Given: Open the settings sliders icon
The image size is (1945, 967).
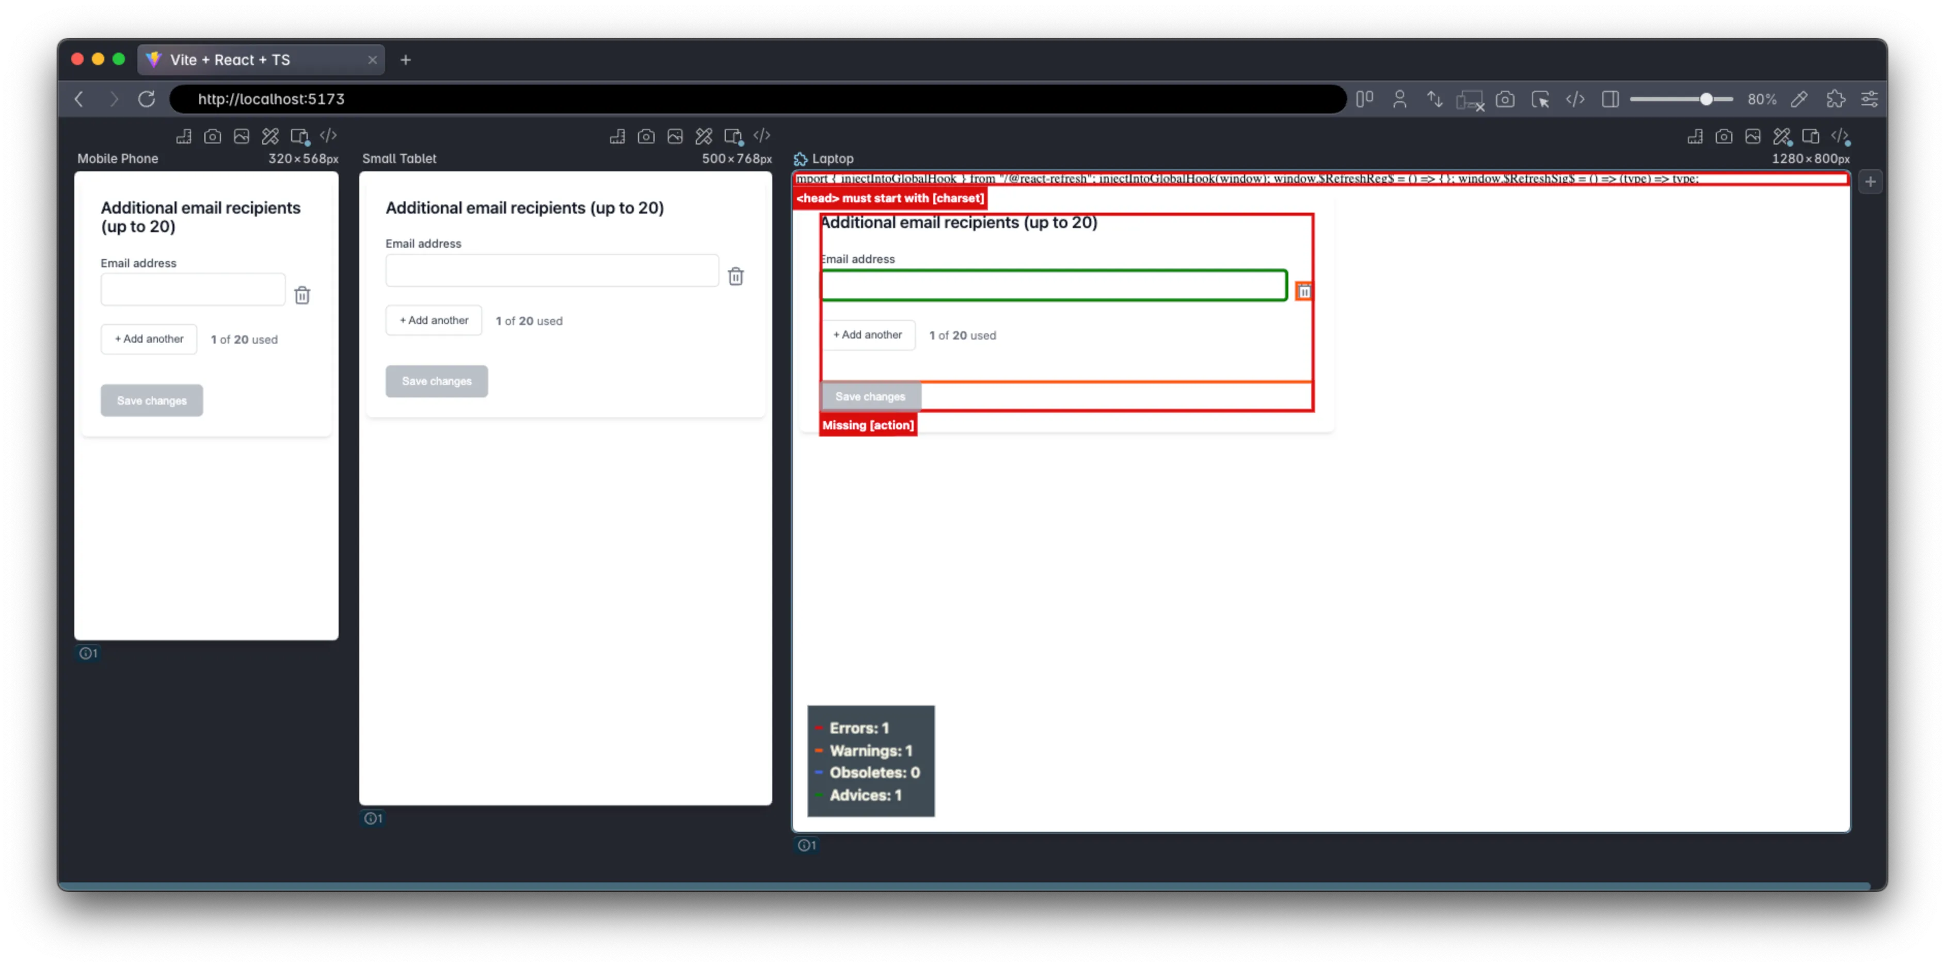Looking at the screenshot, I should [1870, 99].
